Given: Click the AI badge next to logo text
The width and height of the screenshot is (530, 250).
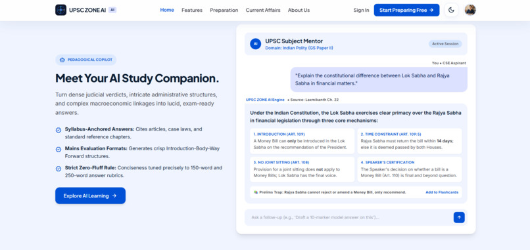Looking at the screenshot, I should click(x=112, y=10).
